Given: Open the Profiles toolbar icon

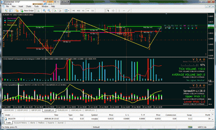Looking at the screenshot, I should (x=11, y=11).
